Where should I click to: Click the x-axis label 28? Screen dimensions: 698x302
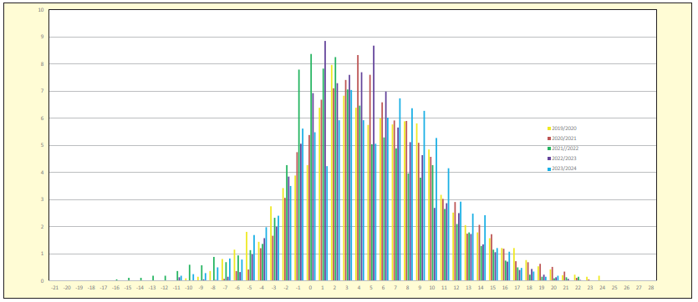(651, 288)
